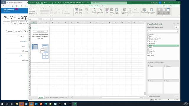Check the Runtime ID field

[148, 44]
